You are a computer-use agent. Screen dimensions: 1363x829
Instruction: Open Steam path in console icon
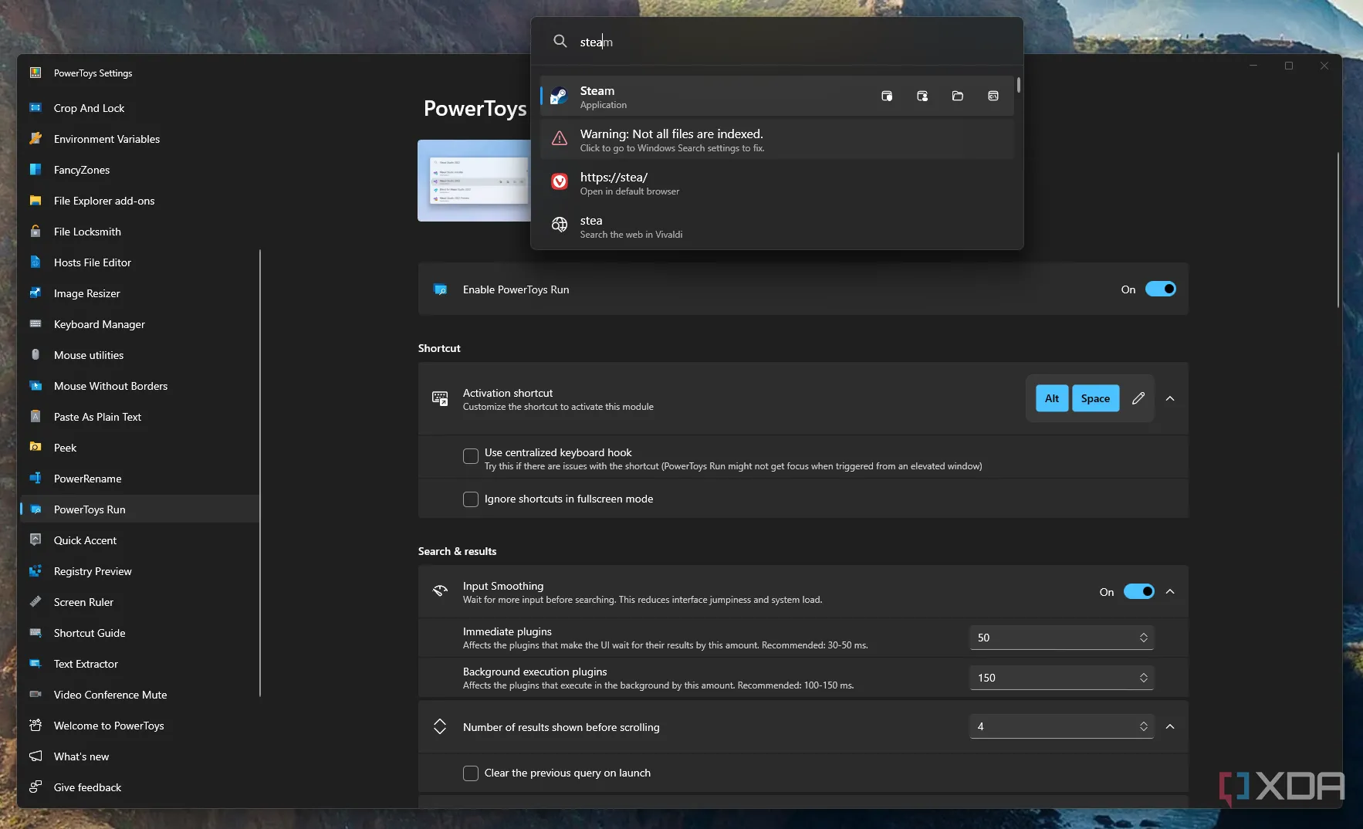[x=993, y=96]
